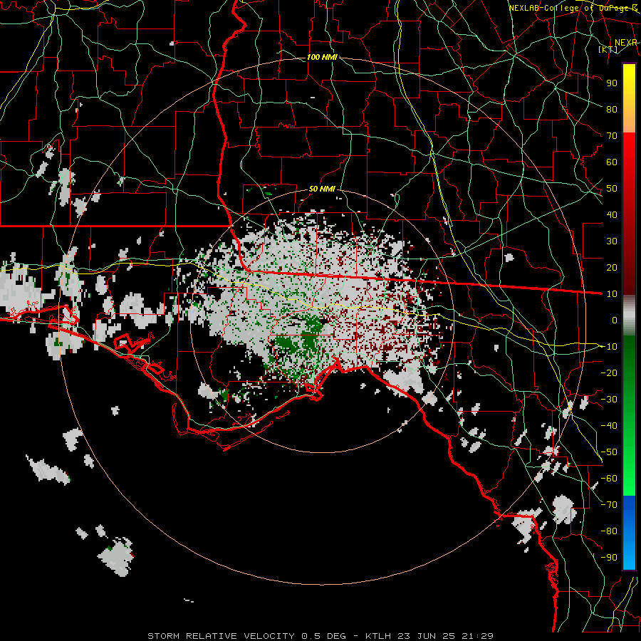Select the "50" value on the velocity scale
Screen dimensions: 641x641
pyautogui.click(x=612, y=189)
